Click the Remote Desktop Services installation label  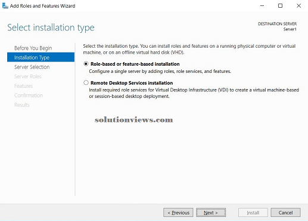[132, 83]
